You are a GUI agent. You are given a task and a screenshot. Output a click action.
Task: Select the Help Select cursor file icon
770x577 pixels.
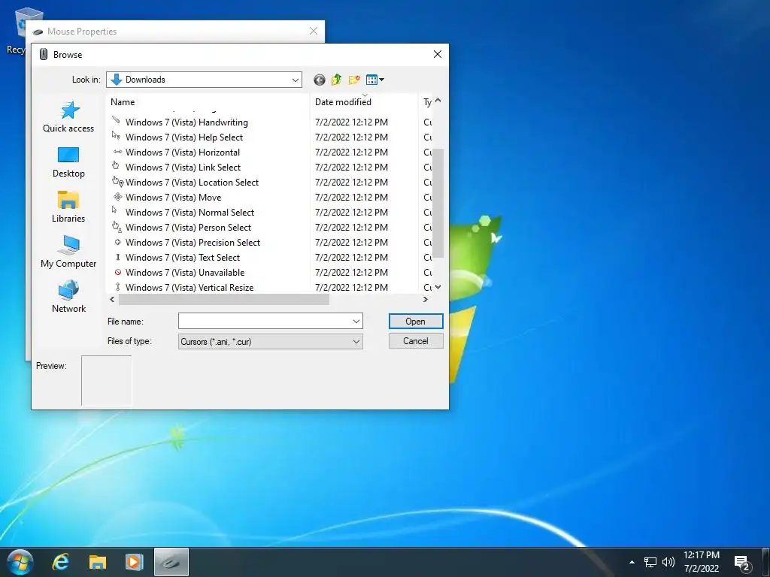tap(117, 137)
